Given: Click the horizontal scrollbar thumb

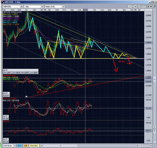Looking at the screenshot, I should click(x=61, y=145).
